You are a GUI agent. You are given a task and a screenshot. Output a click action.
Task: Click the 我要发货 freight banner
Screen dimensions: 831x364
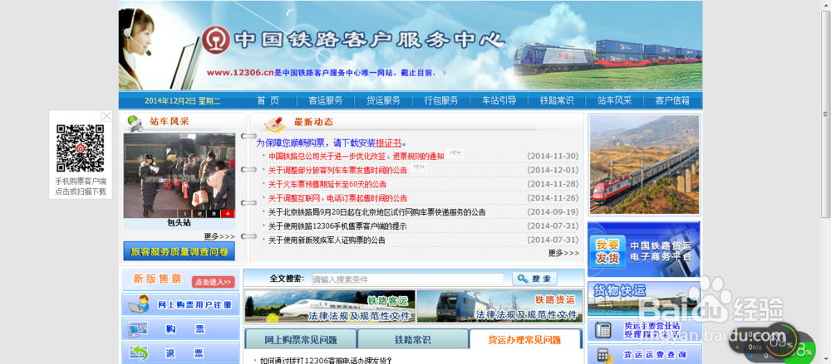pyautogui.click(x=643, y=250)
